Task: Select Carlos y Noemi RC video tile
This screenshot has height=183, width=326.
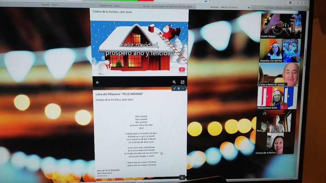Action: (279, 74)
